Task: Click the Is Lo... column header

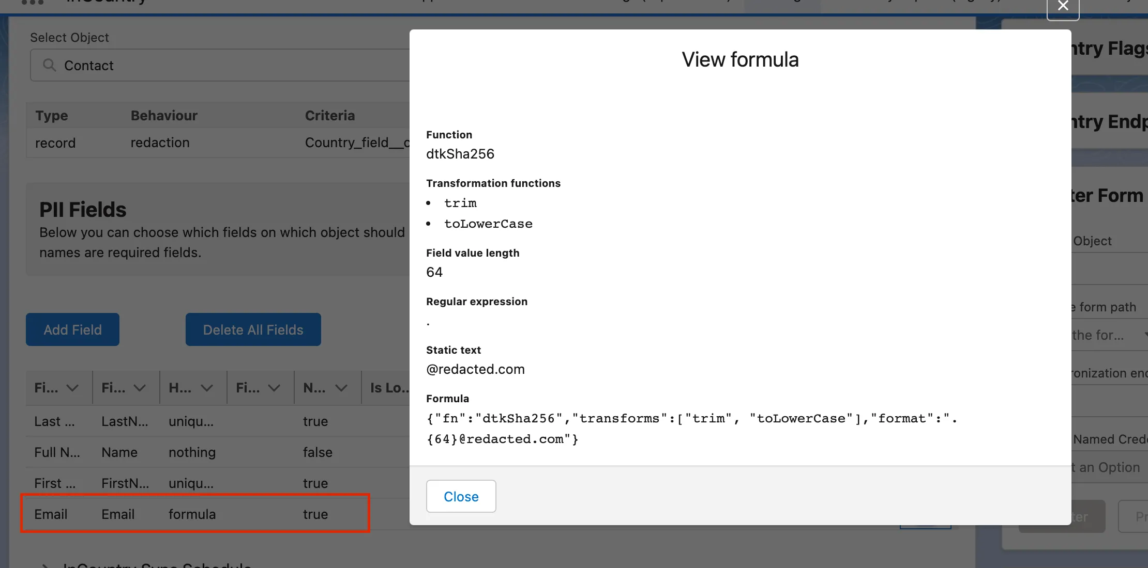Action: click(x=389, y=388)
